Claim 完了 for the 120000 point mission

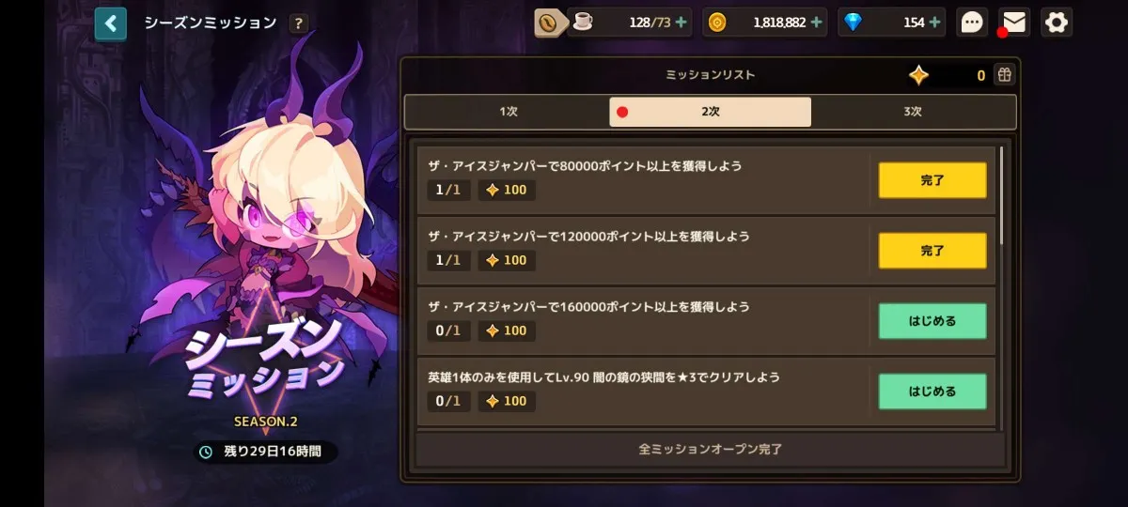tap(932, 251)
